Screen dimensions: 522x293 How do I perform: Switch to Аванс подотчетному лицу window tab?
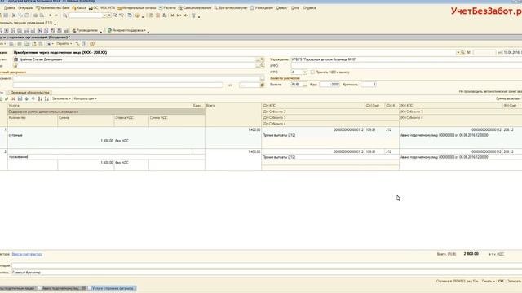(62, 288)
